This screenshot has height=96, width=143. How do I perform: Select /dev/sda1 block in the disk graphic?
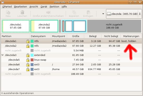click(16, 26)
